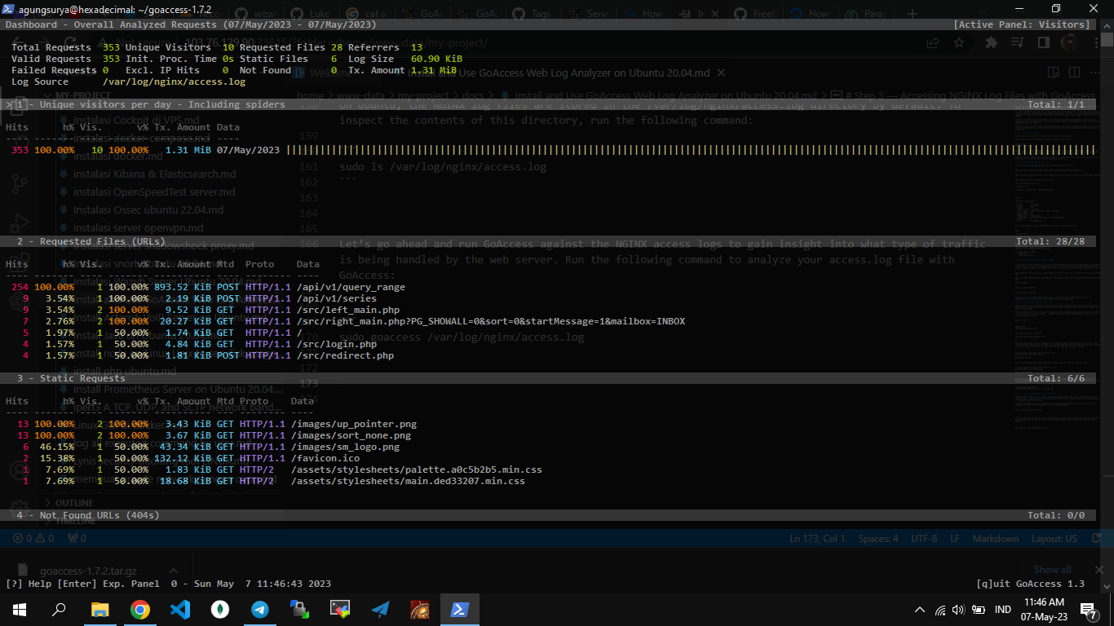This screenshot has height=626, width=1114.
Task: Launch MongoDB Compass leaf icon in taskbar
Action: [x=219, y=609]
